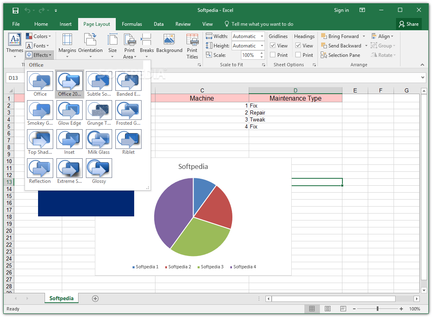432x317 pixels.
Task: Click Sign in on the title bar
Action: tap(341, 10)
